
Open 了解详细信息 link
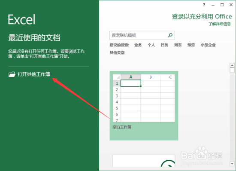[220, 24]
